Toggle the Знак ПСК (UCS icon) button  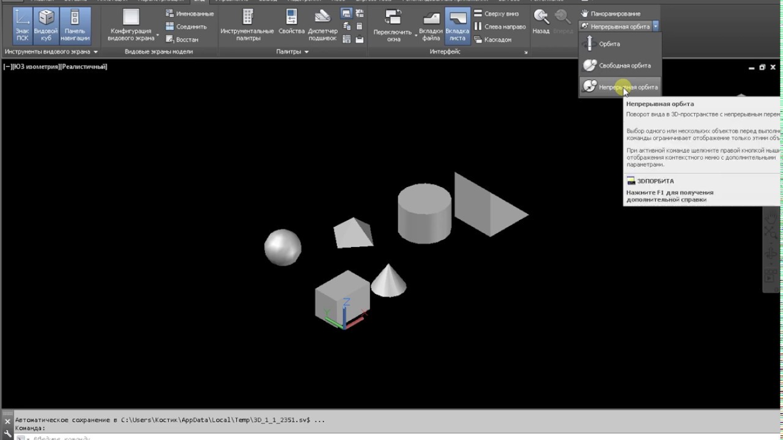pyautogui.click(x=22, y=26)
